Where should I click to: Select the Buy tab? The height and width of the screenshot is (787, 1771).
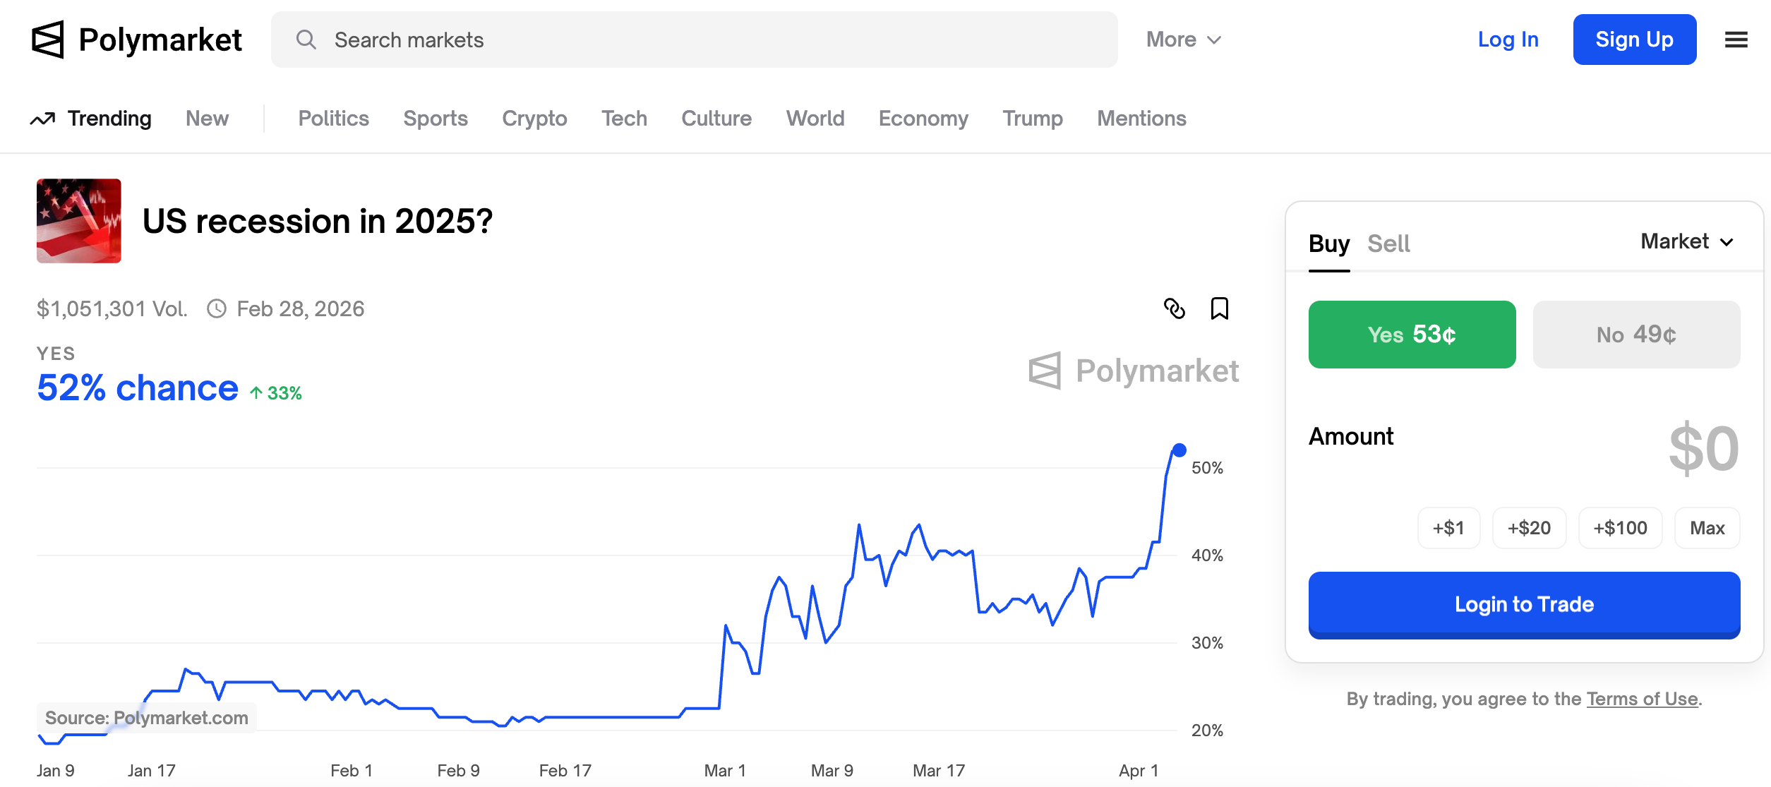(x=1329, y=243)
